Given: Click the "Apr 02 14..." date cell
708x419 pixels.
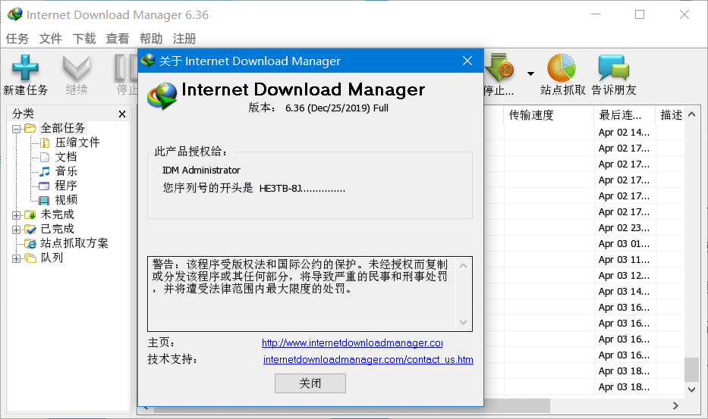Looking at the screenshot, I should [624, 132].
